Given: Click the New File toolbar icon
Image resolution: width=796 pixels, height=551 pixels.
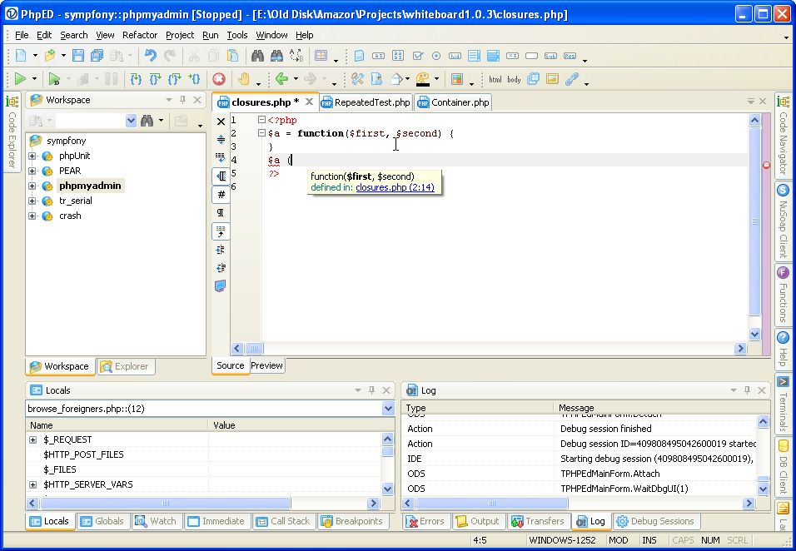Looking at the screenshot, I should pos(22,55).
